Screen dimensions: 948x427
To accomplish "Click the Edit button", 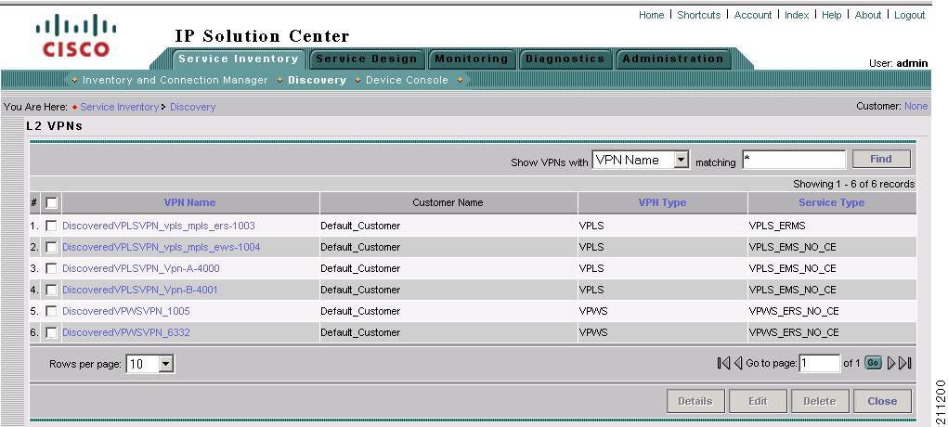I will pyautogui.click(x=758, y=401).
